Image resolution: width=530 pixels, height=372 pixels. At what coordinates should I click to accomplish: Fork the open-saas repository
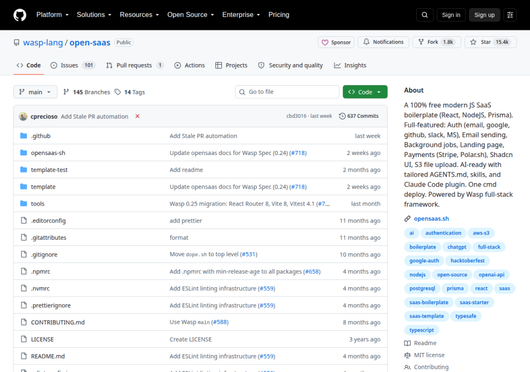point(437,42)
